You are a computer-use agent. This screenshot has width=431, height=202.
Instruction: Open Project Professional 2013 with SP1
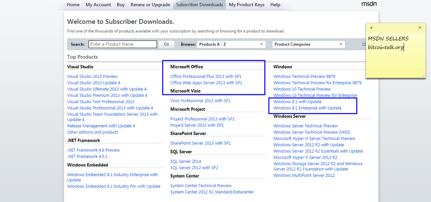click(x=202, y=119)
